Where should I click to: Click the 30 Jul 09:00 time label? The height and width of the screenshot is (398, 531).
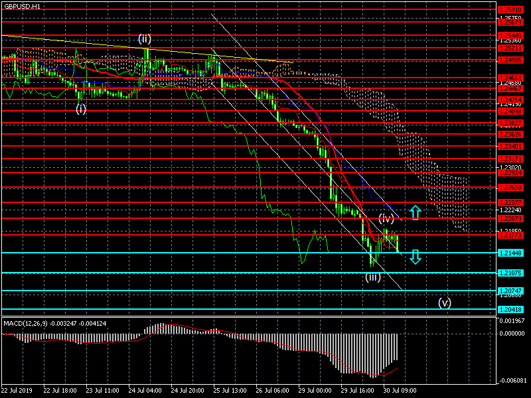click(400, 391)
